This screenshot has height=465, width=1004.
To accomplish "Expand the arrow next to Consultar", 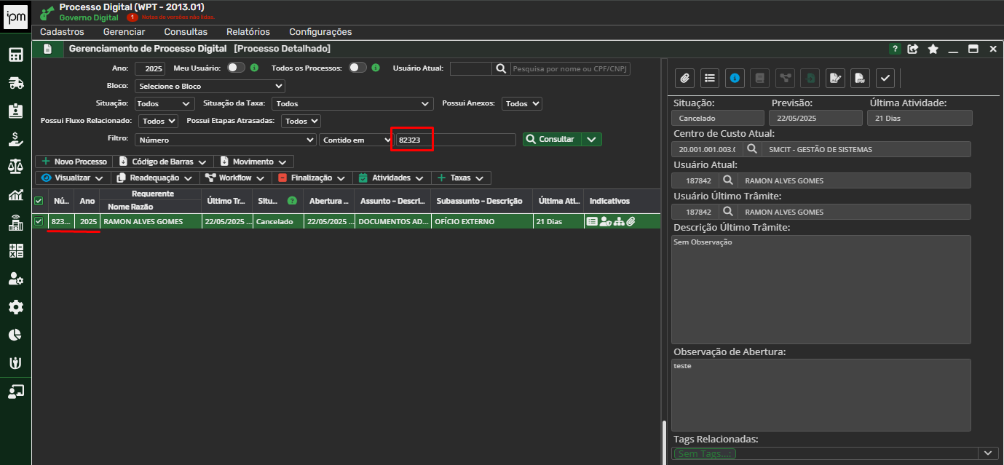I will pos(592,139).
